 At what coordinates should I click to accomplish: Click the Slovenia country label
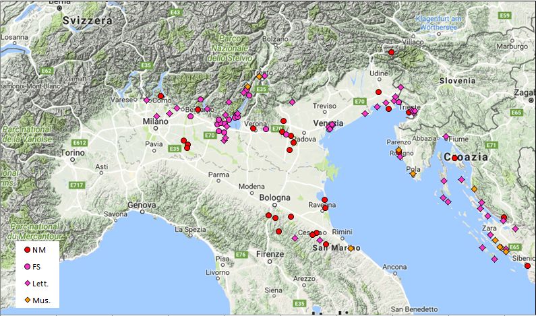tap(457, 81)
